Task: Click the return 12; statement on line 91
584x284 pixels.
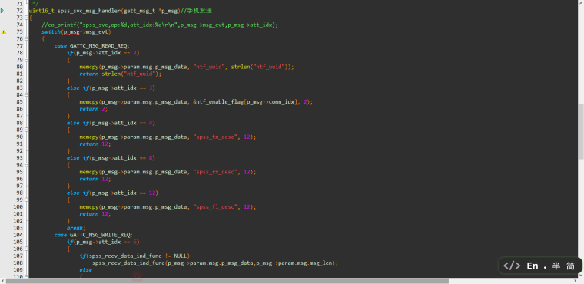Action: 95,144
